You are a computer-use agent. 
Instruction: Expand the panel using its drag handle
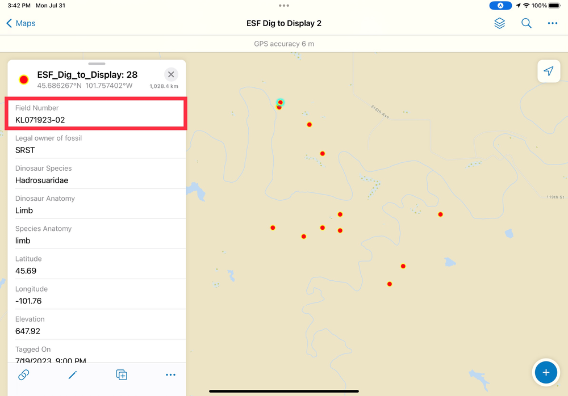point(97,64)
